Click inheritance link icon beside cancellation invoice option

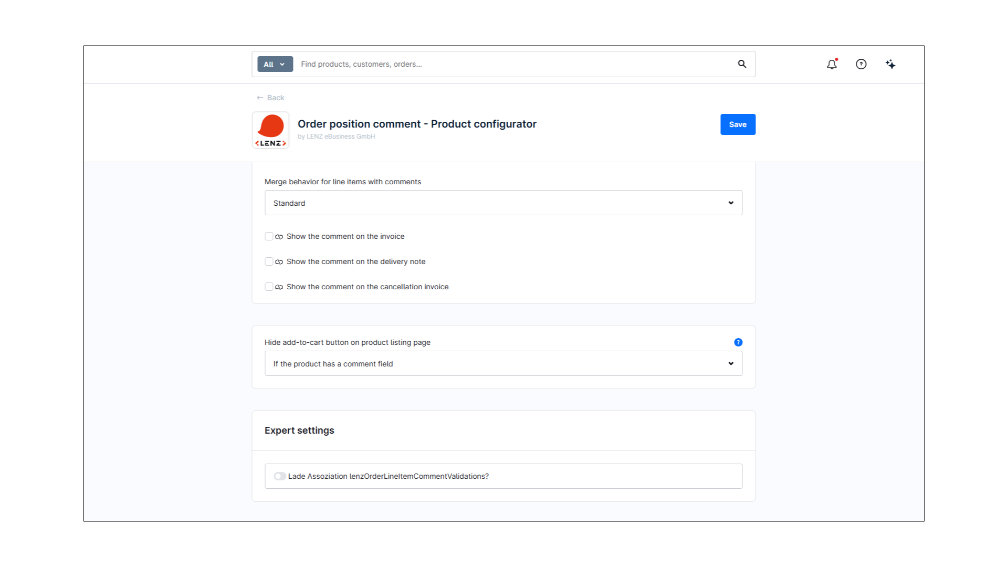(x=279, y=287)
